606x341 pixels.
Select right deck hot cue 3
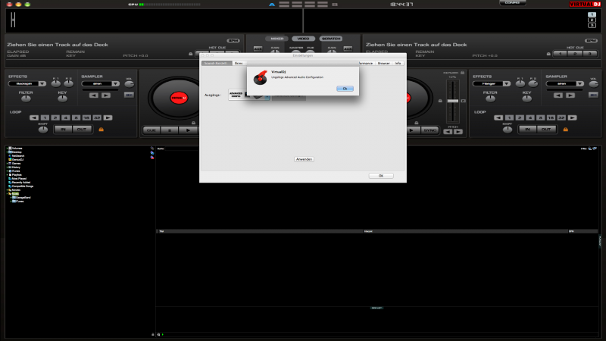[x=590, y=54]
